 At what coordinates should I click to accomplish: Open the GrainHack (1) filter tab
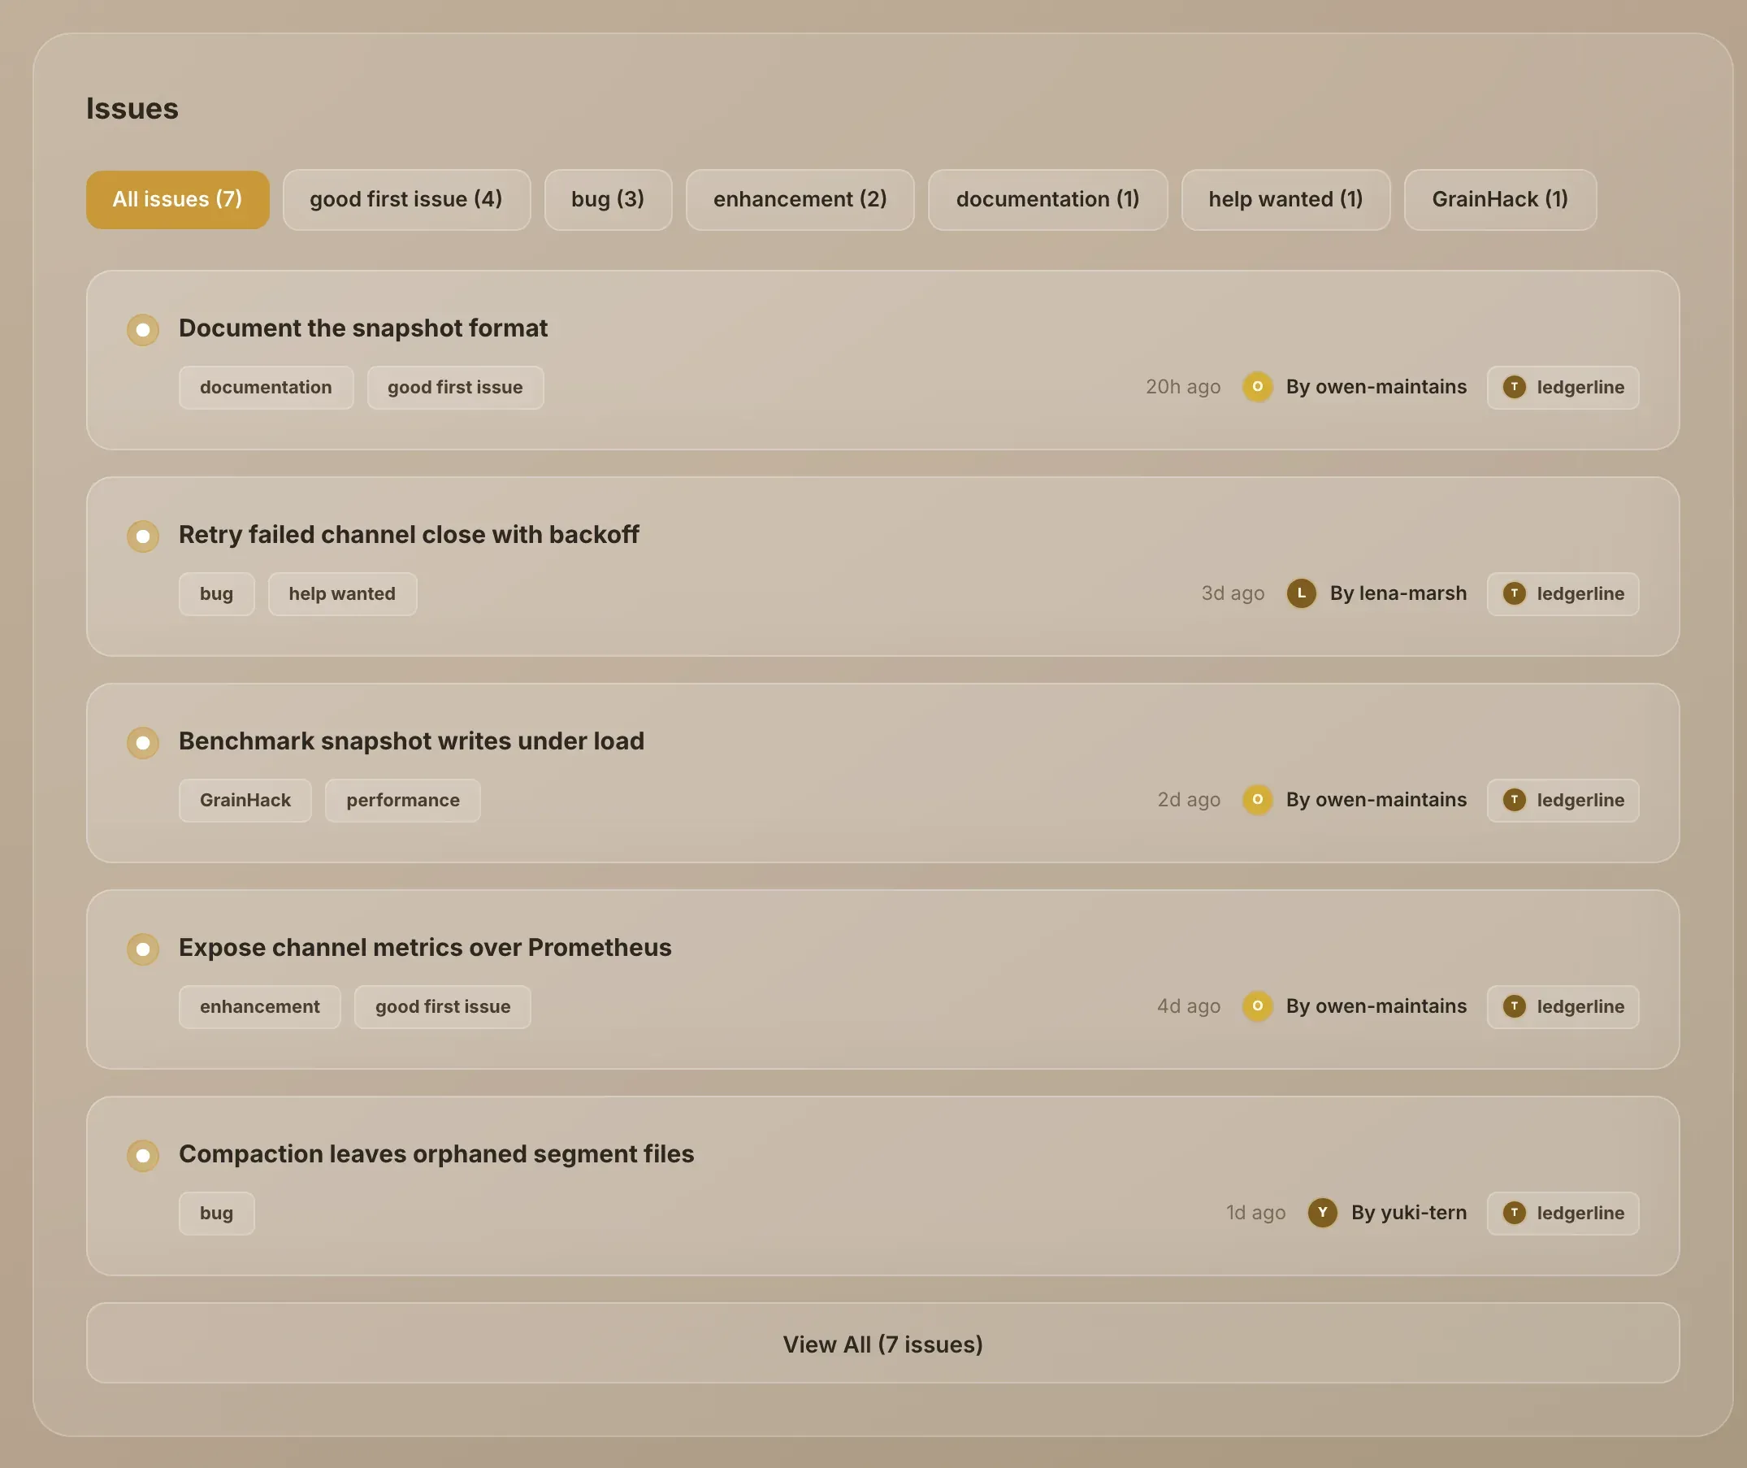point(1500,200)
